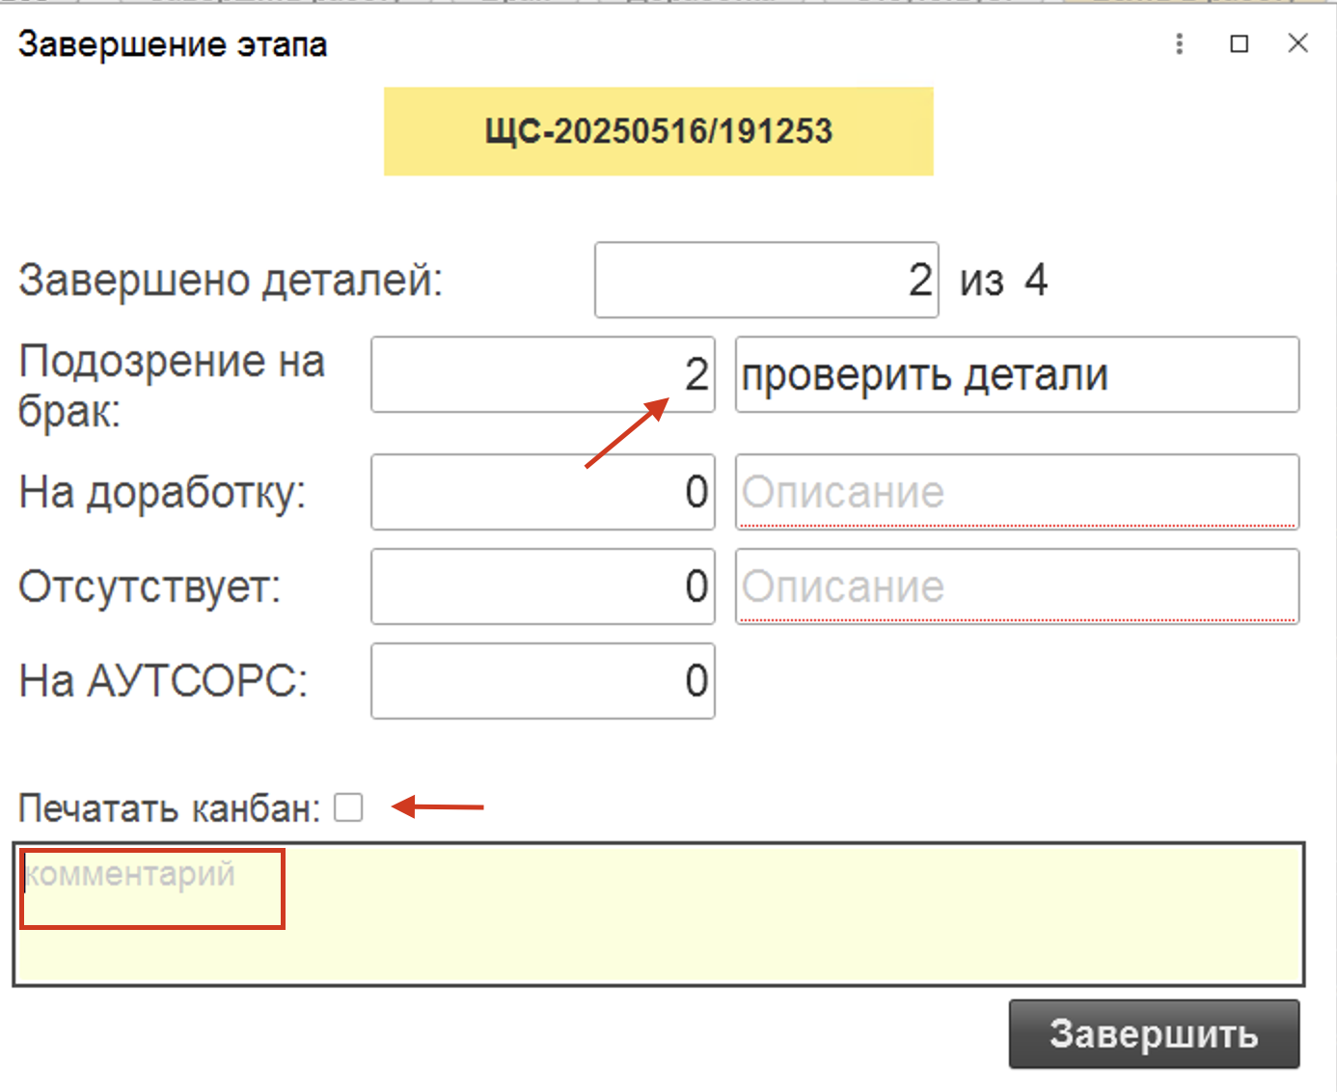
Task: Open the three-dot more options menu
Action: 1179,43
